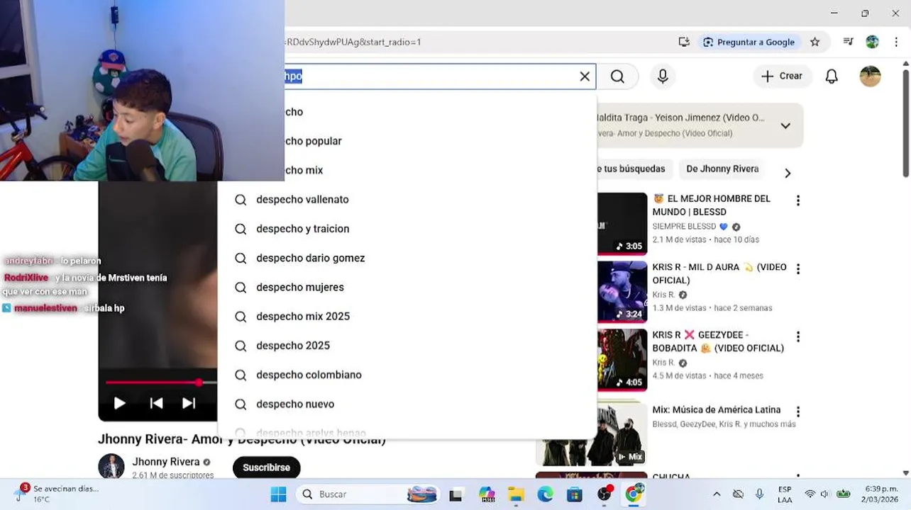Select the 'De Jhonny Rivera' chip
The height and width of the screenshot is (510, 911).
722,169
